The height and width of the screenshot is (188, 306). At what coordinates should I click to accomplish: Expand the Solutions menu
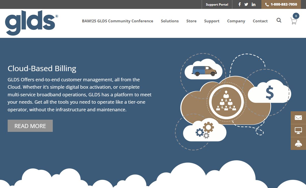click(170, 21)
